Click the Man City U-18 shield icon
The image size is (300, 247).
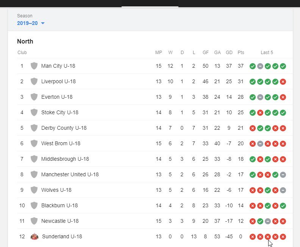click(34, 66)
